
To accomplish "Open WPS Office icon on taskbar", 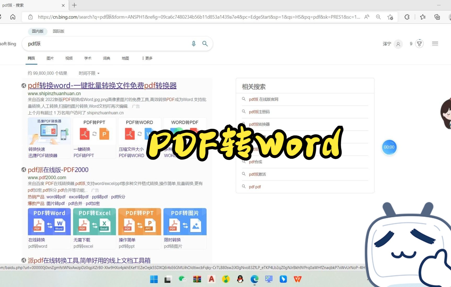I will tap(298, 279).
